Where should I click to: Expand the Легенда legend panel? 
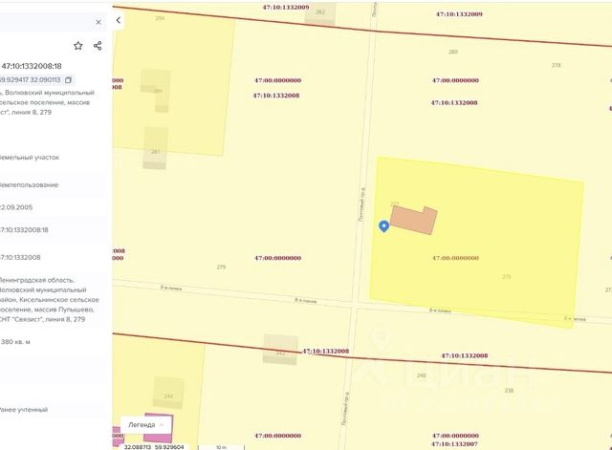146,424
